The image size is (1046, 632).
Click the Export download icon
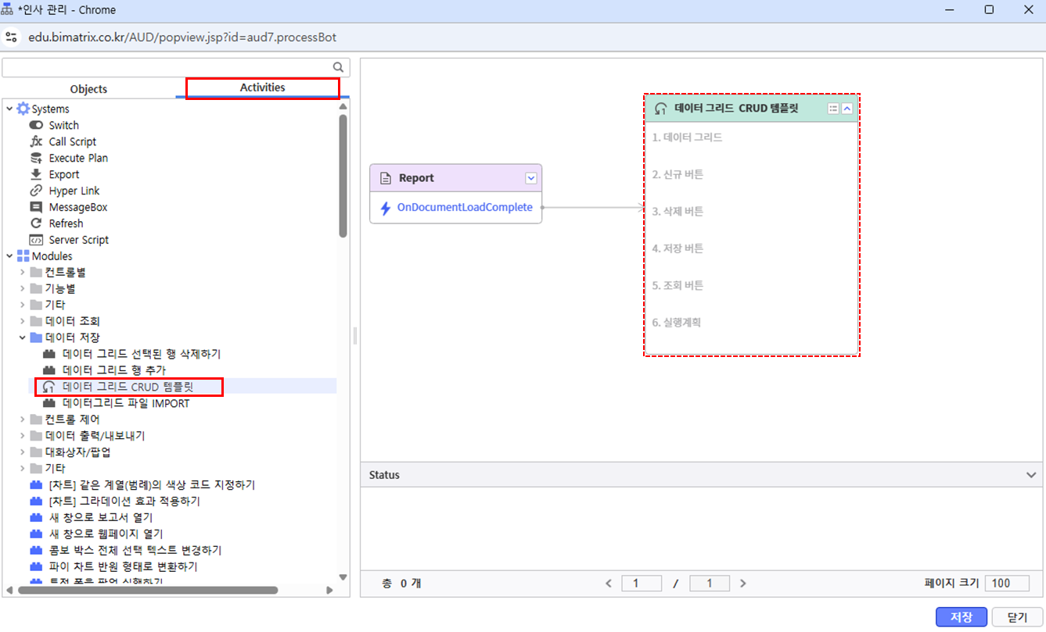[36, 174]
